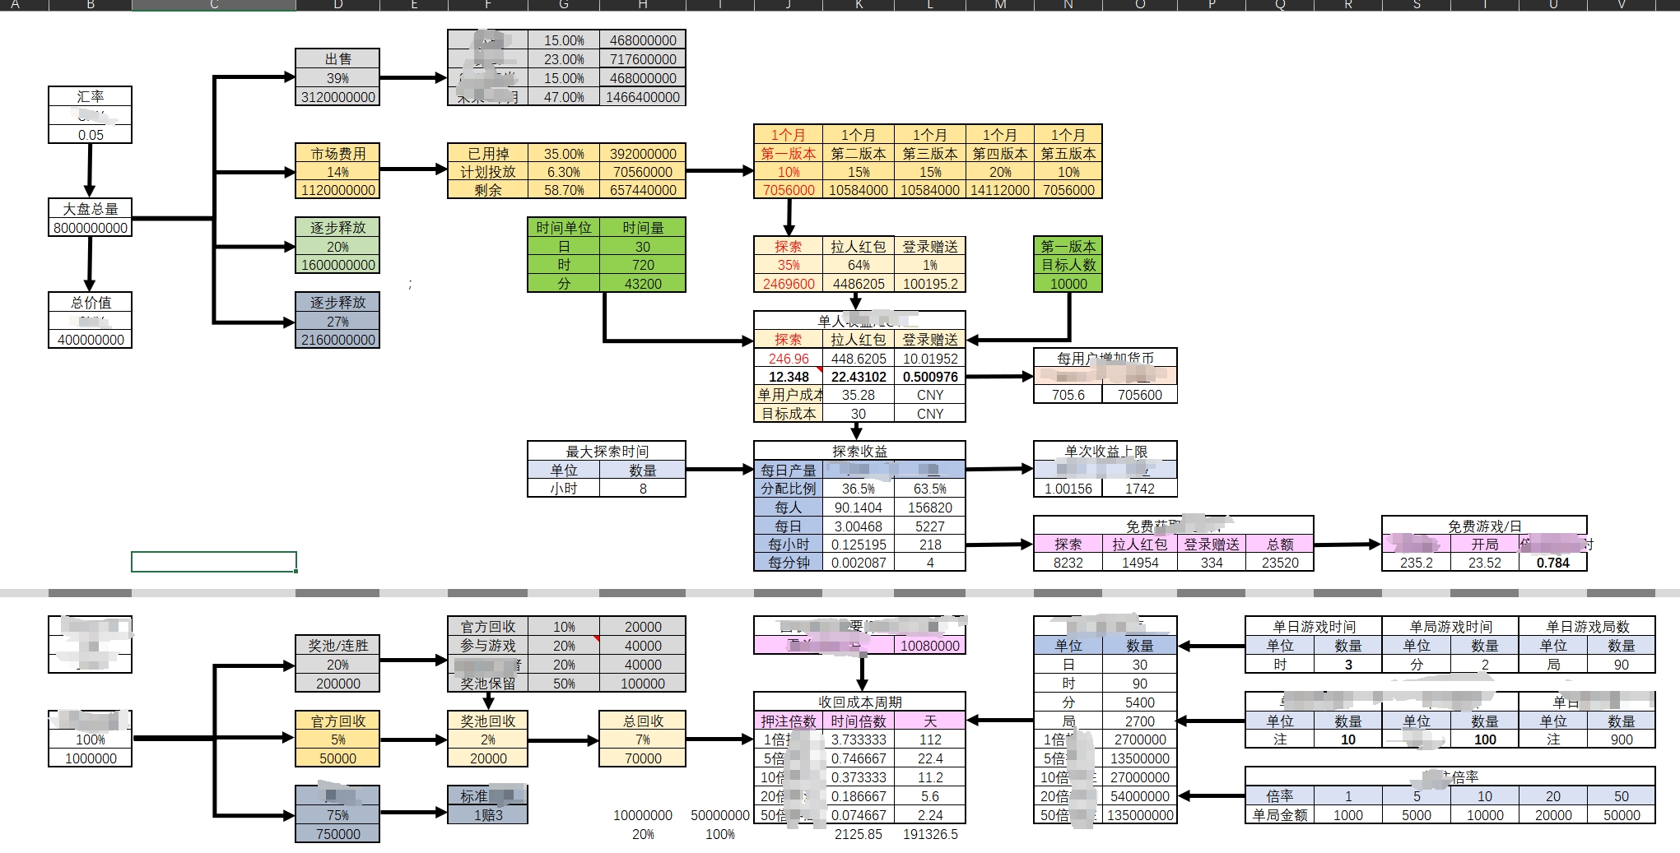
Task: Click the 第二版本 header cell
Action: tap(859, 154)
